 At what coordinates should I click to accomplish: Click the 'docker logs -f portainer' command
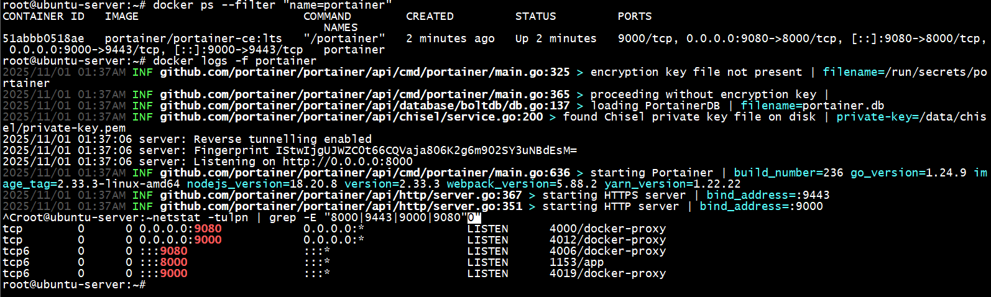[234, 61]
